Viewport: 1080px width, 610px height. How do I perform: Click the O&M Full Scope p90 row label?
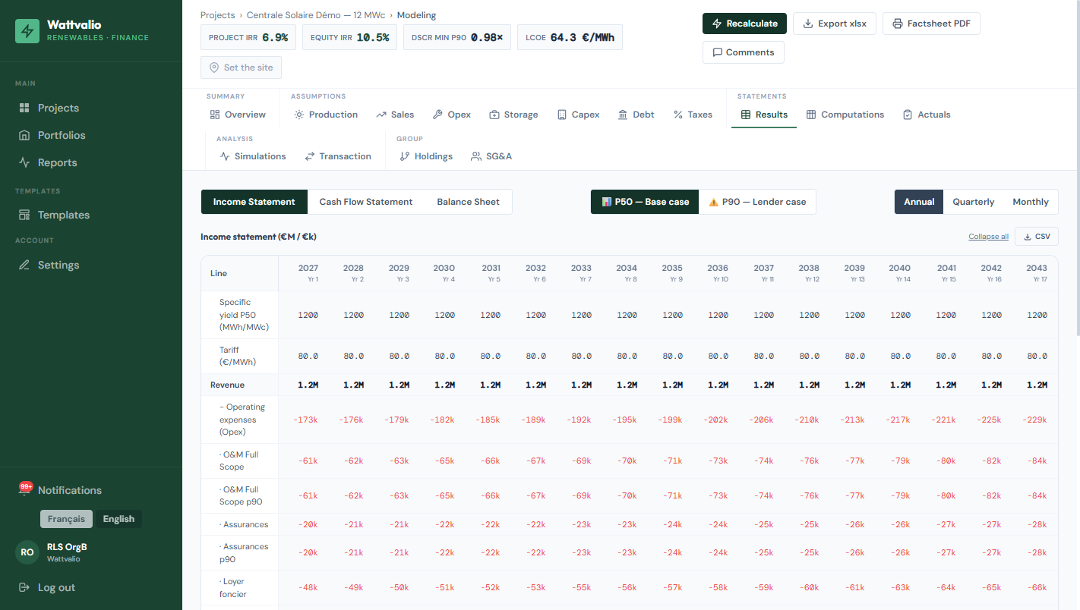click(x=242, y=495)
